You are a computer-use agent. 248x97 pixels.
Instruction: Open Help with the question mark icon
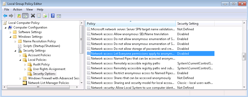53,16
